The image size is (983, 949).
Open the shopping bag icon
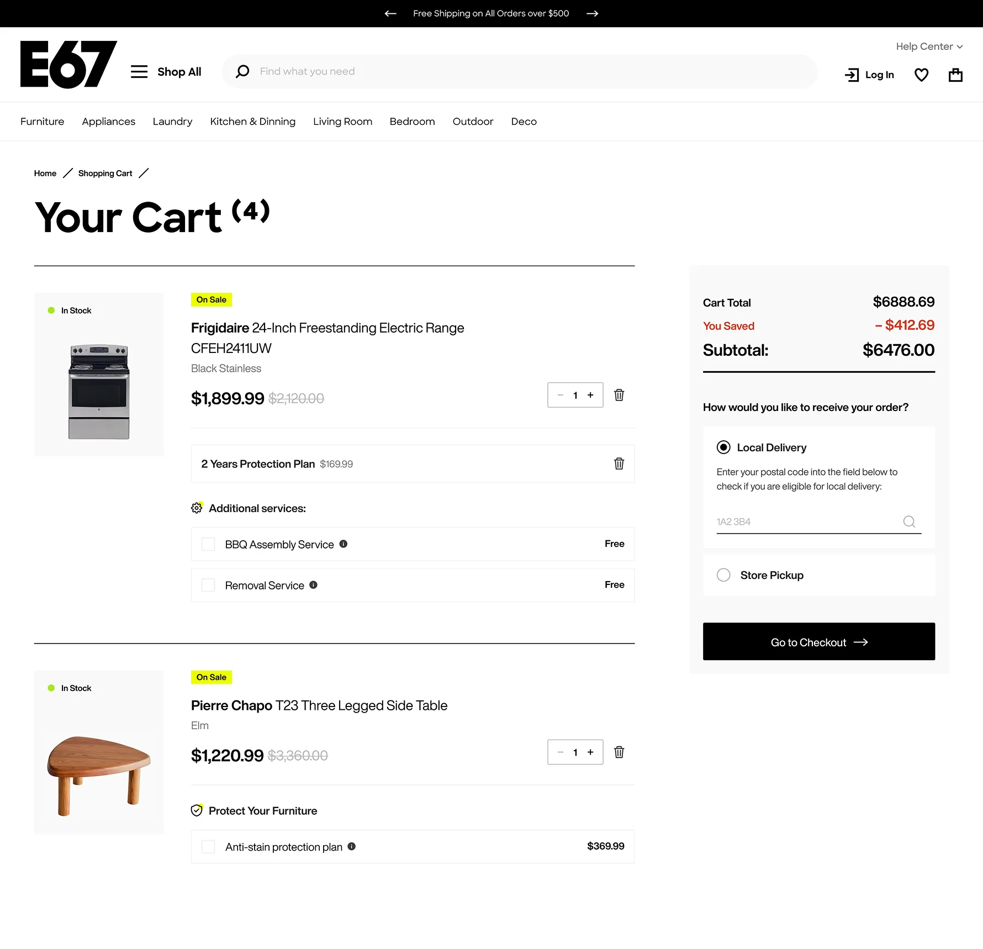pyautogui.click(x=955, y=75)
